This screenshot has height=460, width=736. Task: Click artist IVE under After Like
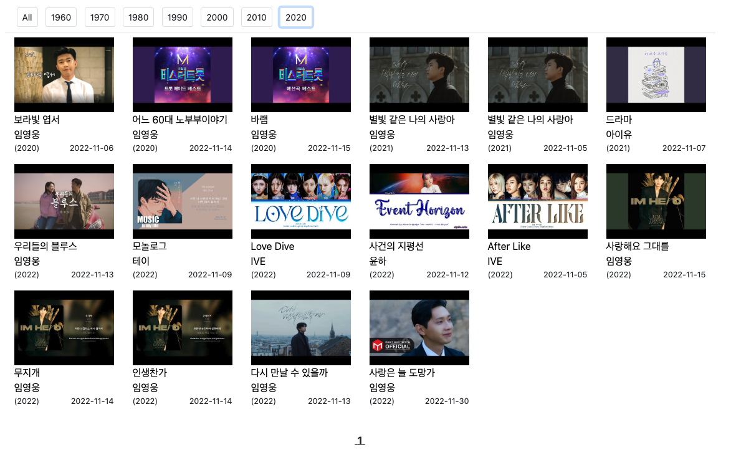click(x=495, y=261)
